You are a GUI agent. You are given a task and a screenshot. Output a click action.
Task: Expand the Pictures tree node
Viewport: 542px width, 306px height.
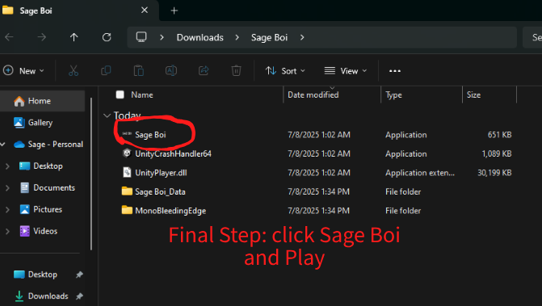coord(7,210)
